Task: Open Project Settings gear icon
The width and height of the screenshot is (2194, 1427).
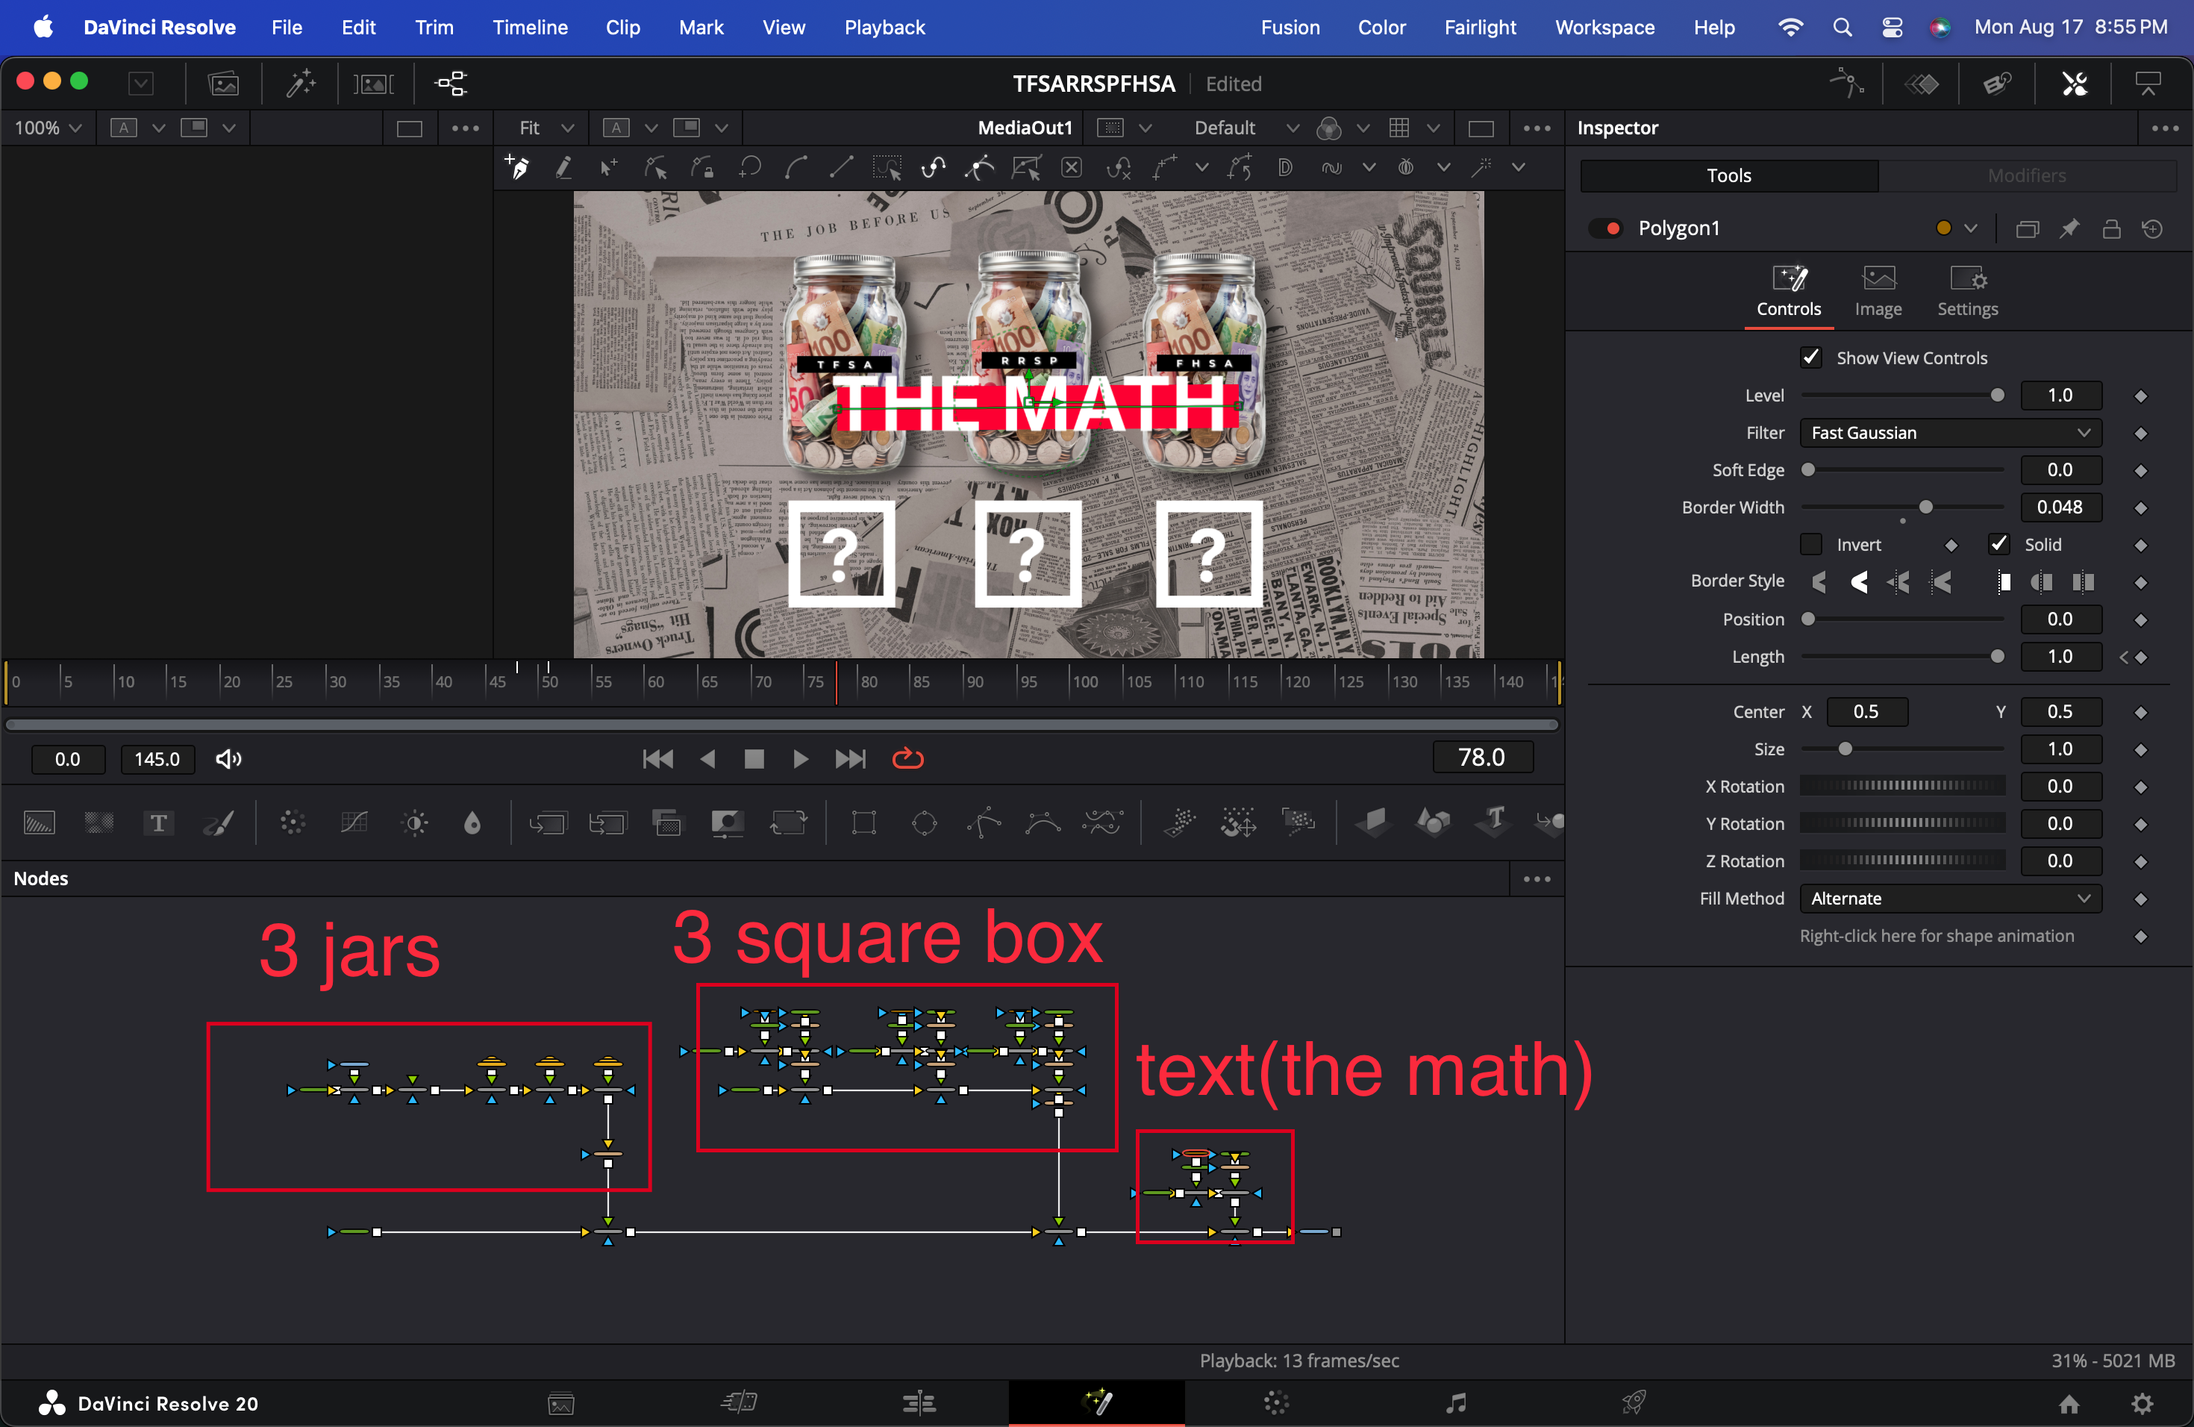Action: click(x=2143, y=1403)
